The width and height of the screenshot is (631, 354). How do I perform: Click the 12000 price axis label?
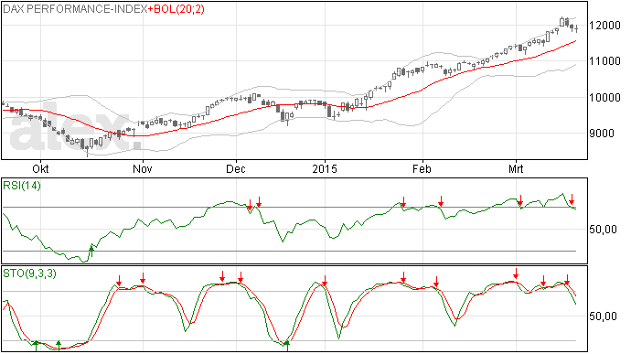tap(604, 26)
